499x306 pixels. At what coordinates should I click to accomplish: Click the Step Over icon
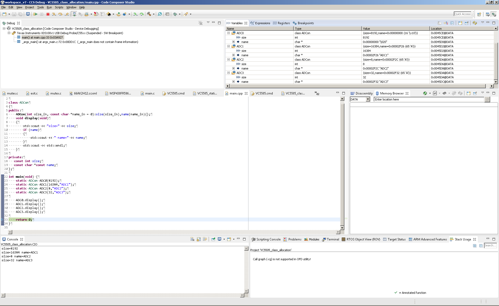point(60,14)
